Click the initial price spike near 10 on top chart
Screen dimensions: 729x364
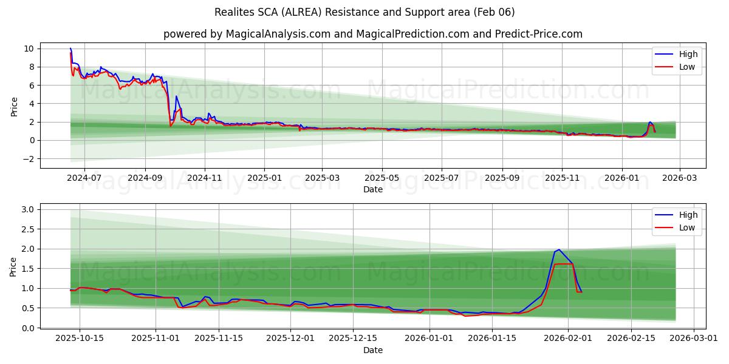70,49
